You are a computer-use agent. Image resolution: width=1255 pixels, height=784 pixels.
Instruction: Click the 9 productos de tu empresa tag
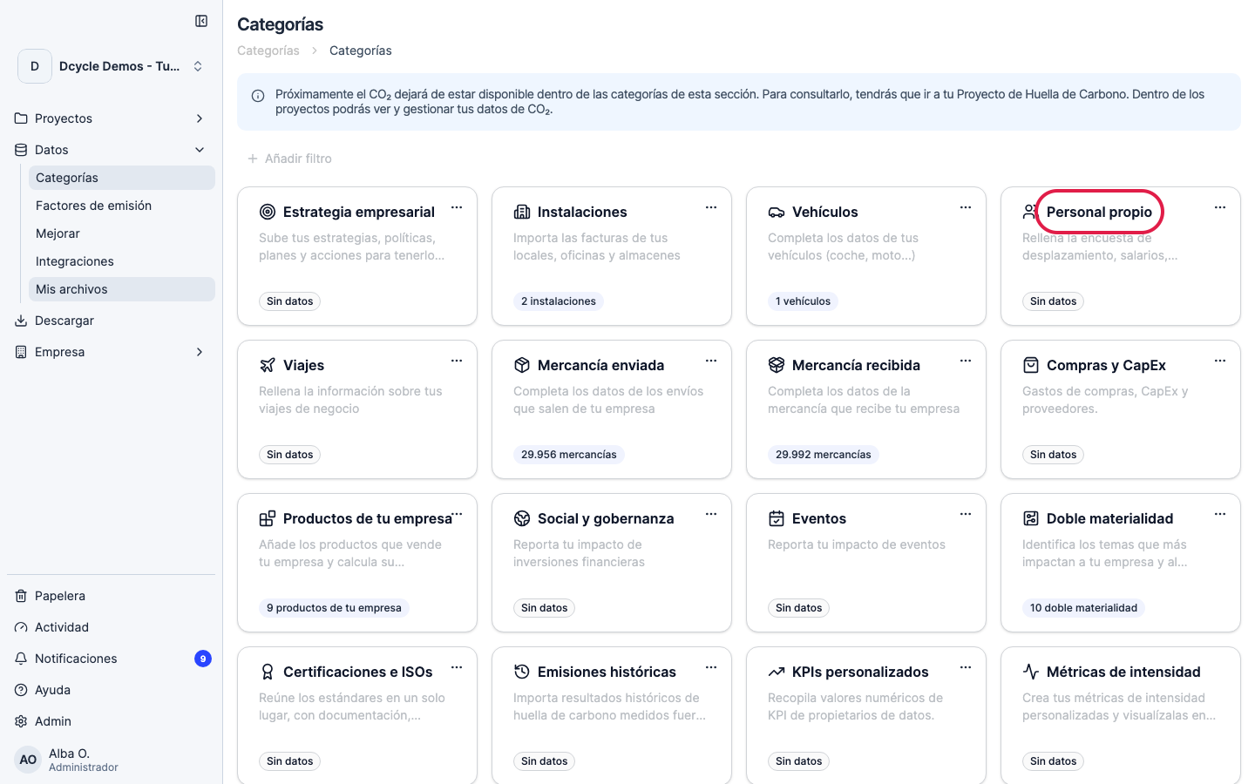334,608
